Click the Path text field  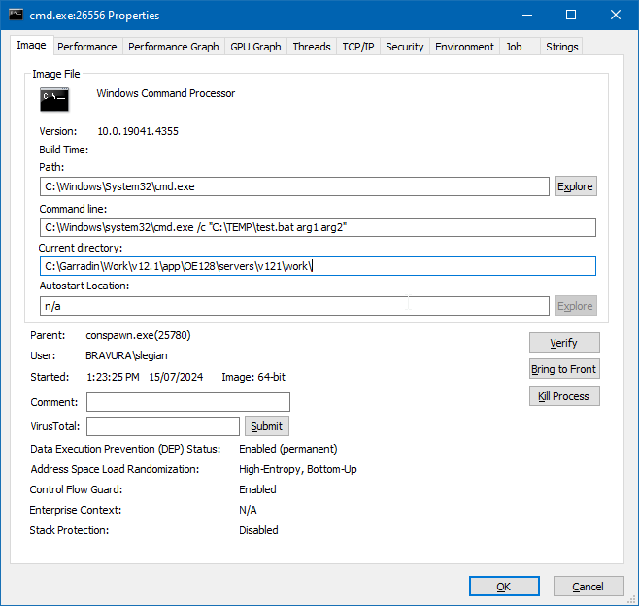[294, 186]
